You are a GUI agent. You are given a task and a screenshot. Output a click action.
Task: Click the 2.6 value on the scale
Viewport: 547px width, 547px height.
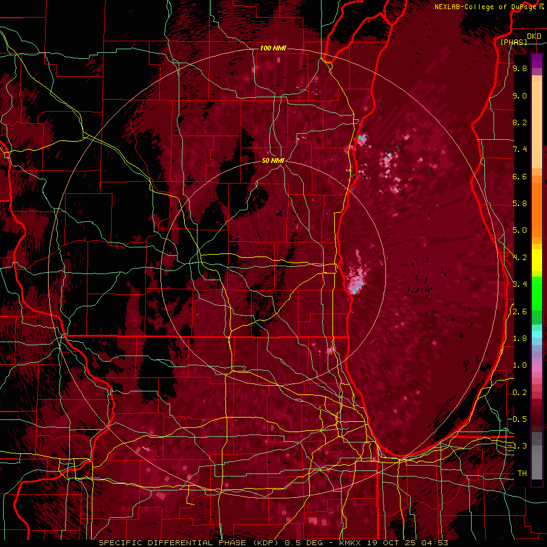[x=520, y=312]
